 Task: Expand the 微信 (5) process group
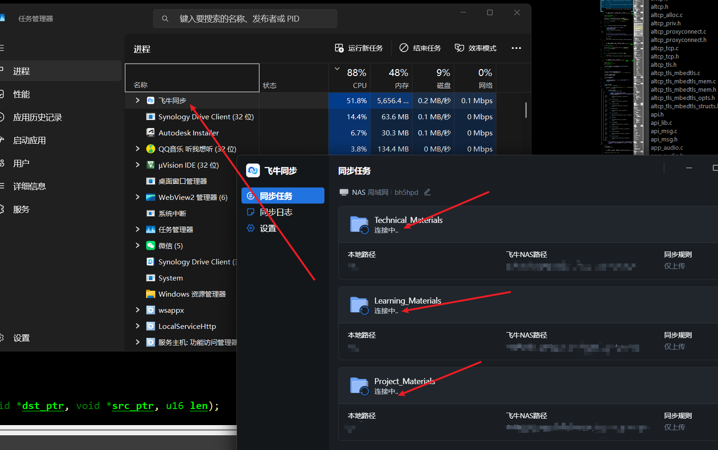pos(137,245)
